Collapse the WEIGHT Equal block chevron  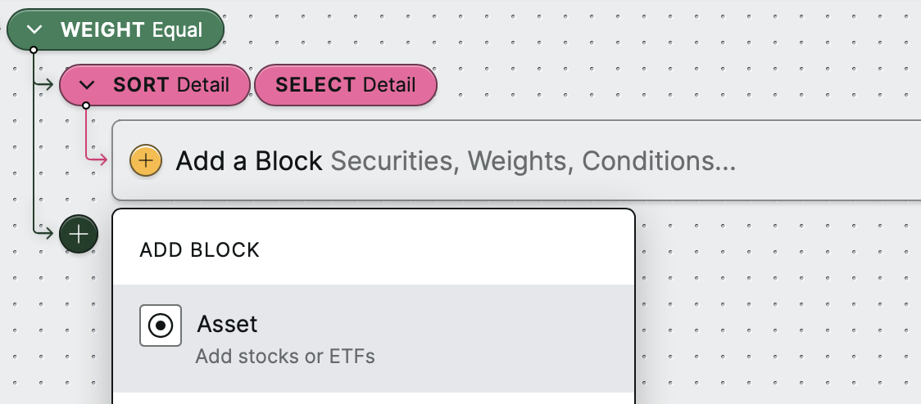pos(35,29)
